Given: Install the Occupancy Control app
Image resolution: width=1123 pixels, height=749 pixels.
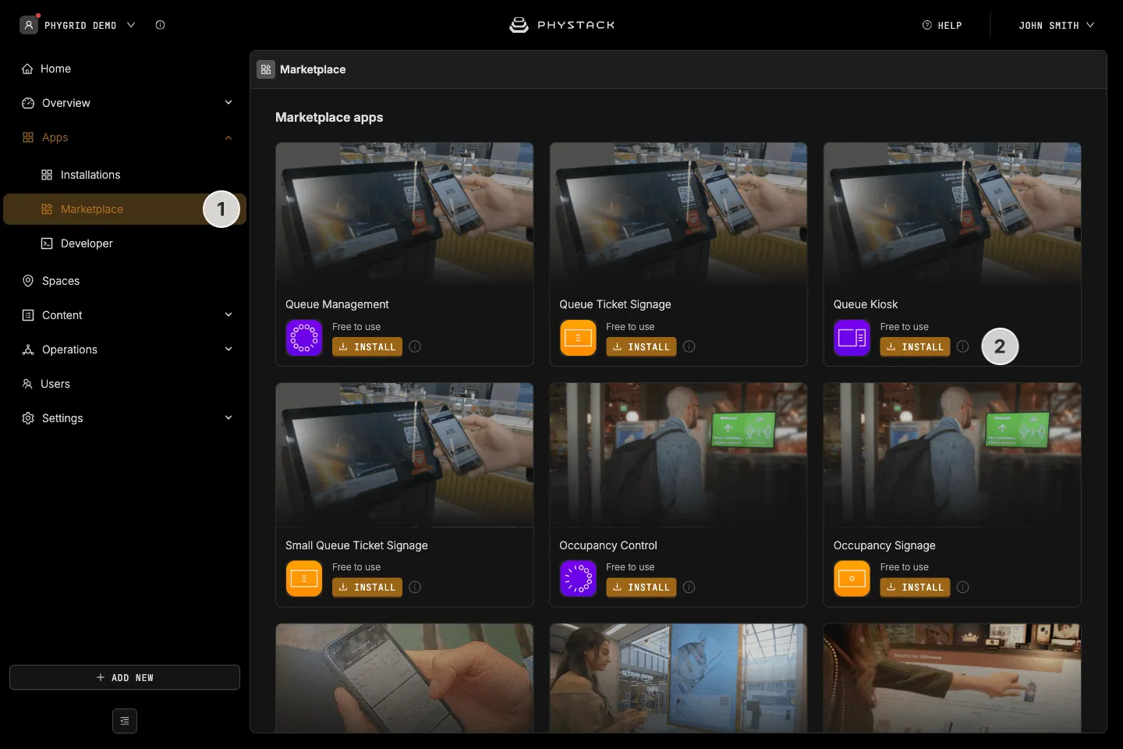Looking at the screenshot, I should tap(641, 587).
